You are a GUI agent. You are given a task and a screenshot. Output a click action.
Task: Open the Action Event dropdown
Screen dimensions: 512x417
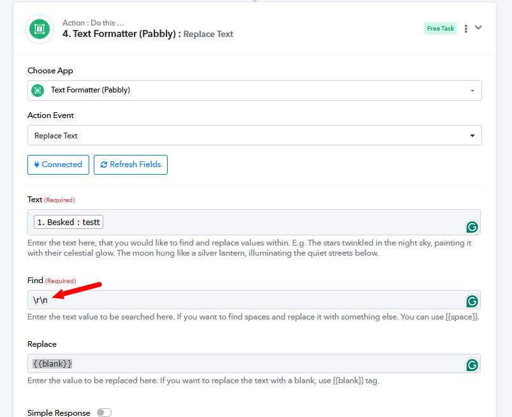point(254,135)
